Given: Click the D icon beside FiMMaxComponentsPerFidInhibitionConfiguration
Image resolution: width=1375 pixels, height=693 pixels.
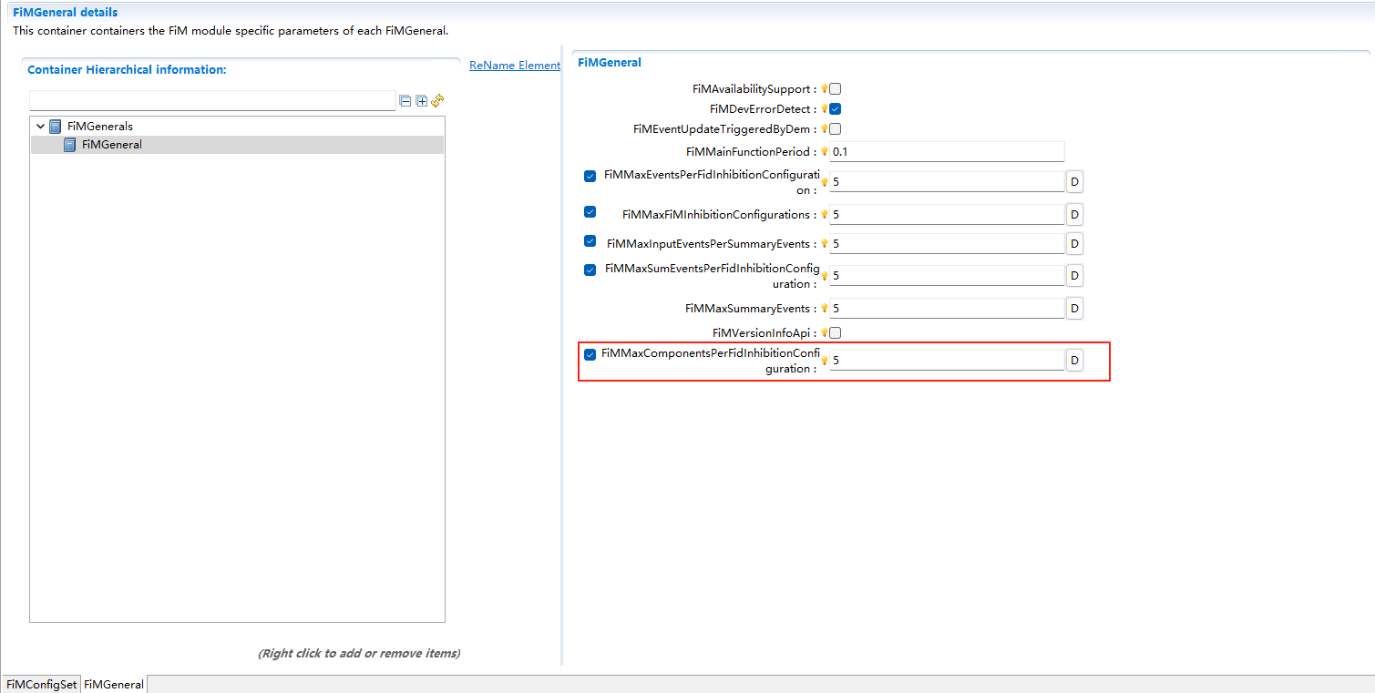Looking at the screenshot, I should [x=1073, y=360].
